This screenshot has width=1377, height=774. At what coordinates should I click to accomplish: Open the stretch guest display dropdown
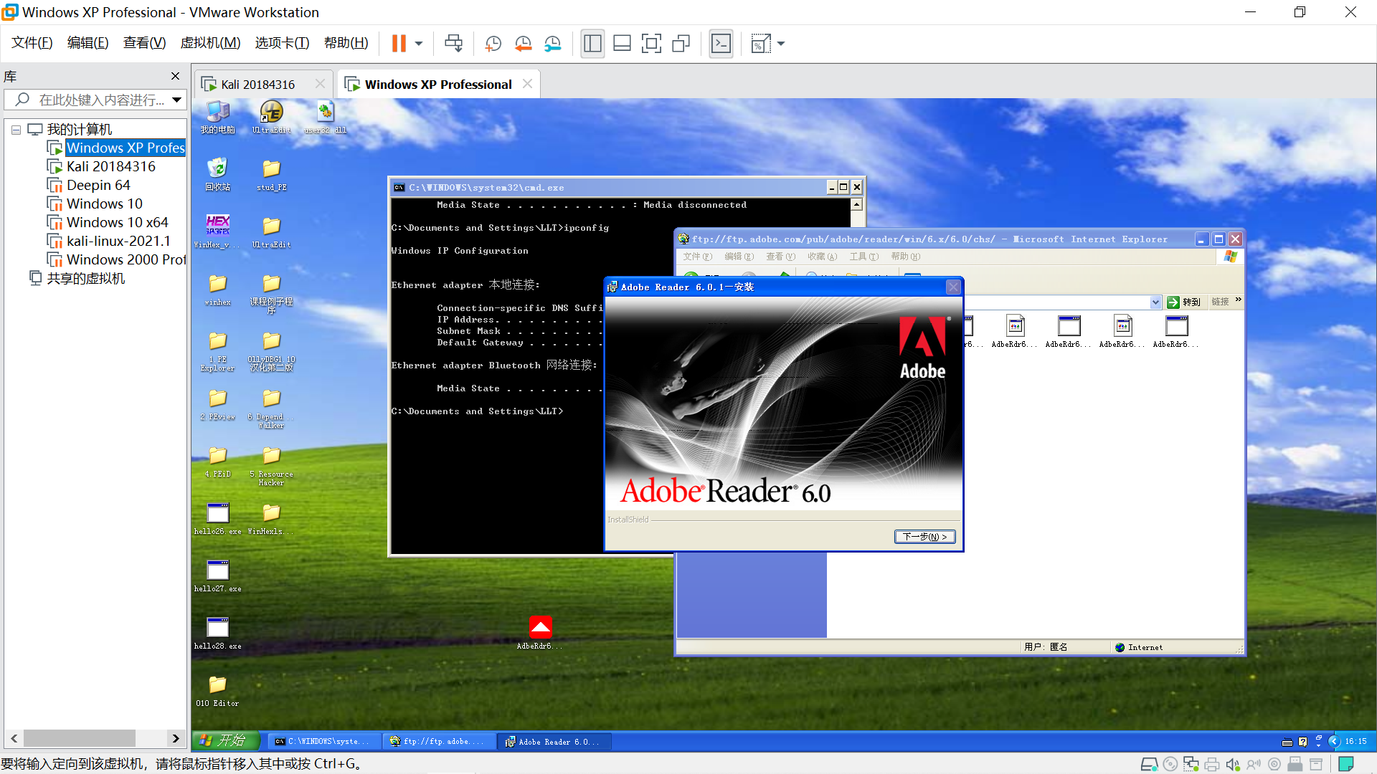pyautogui.click(x=781, y=44)
